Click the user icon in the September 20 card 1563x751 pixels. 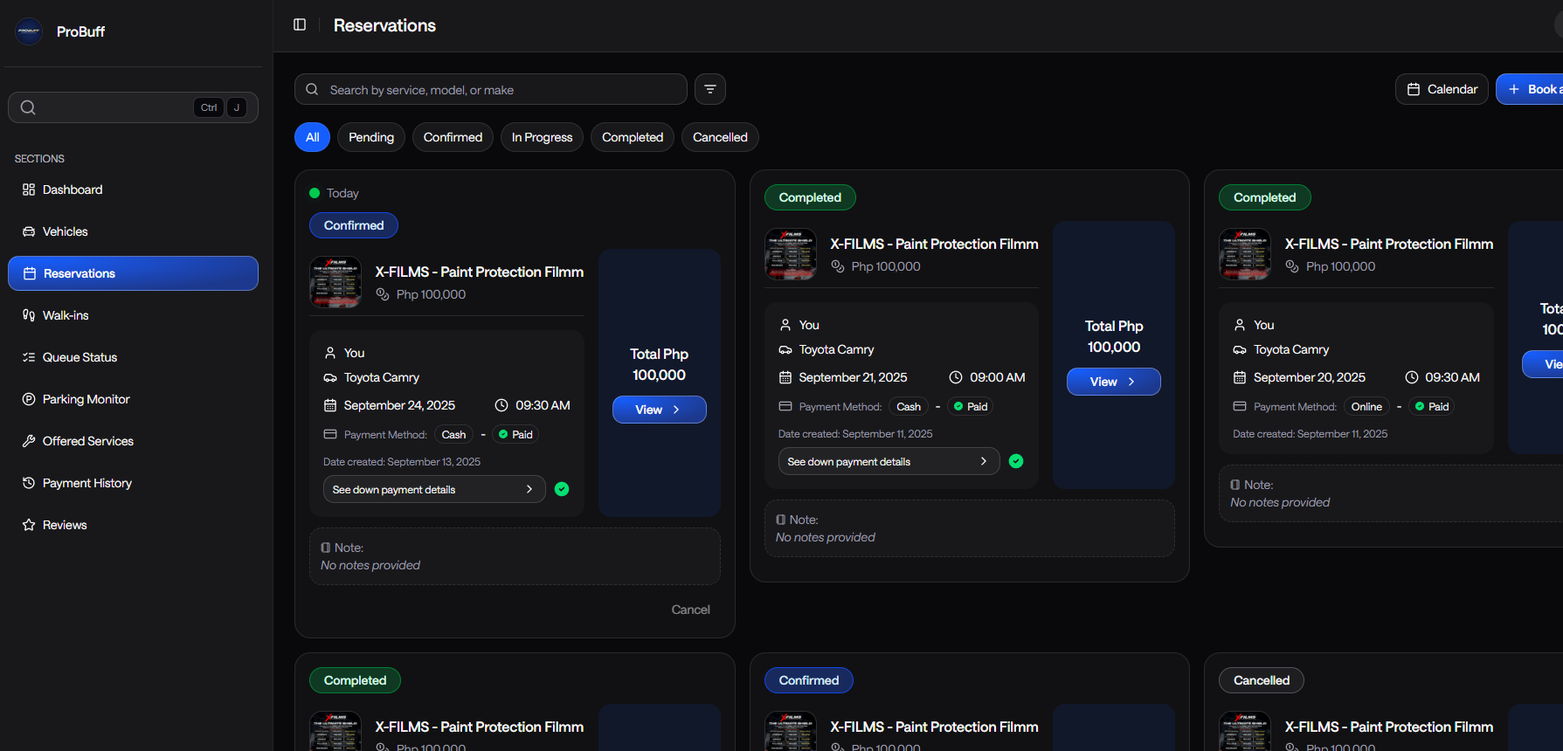tap(1240, 325)
